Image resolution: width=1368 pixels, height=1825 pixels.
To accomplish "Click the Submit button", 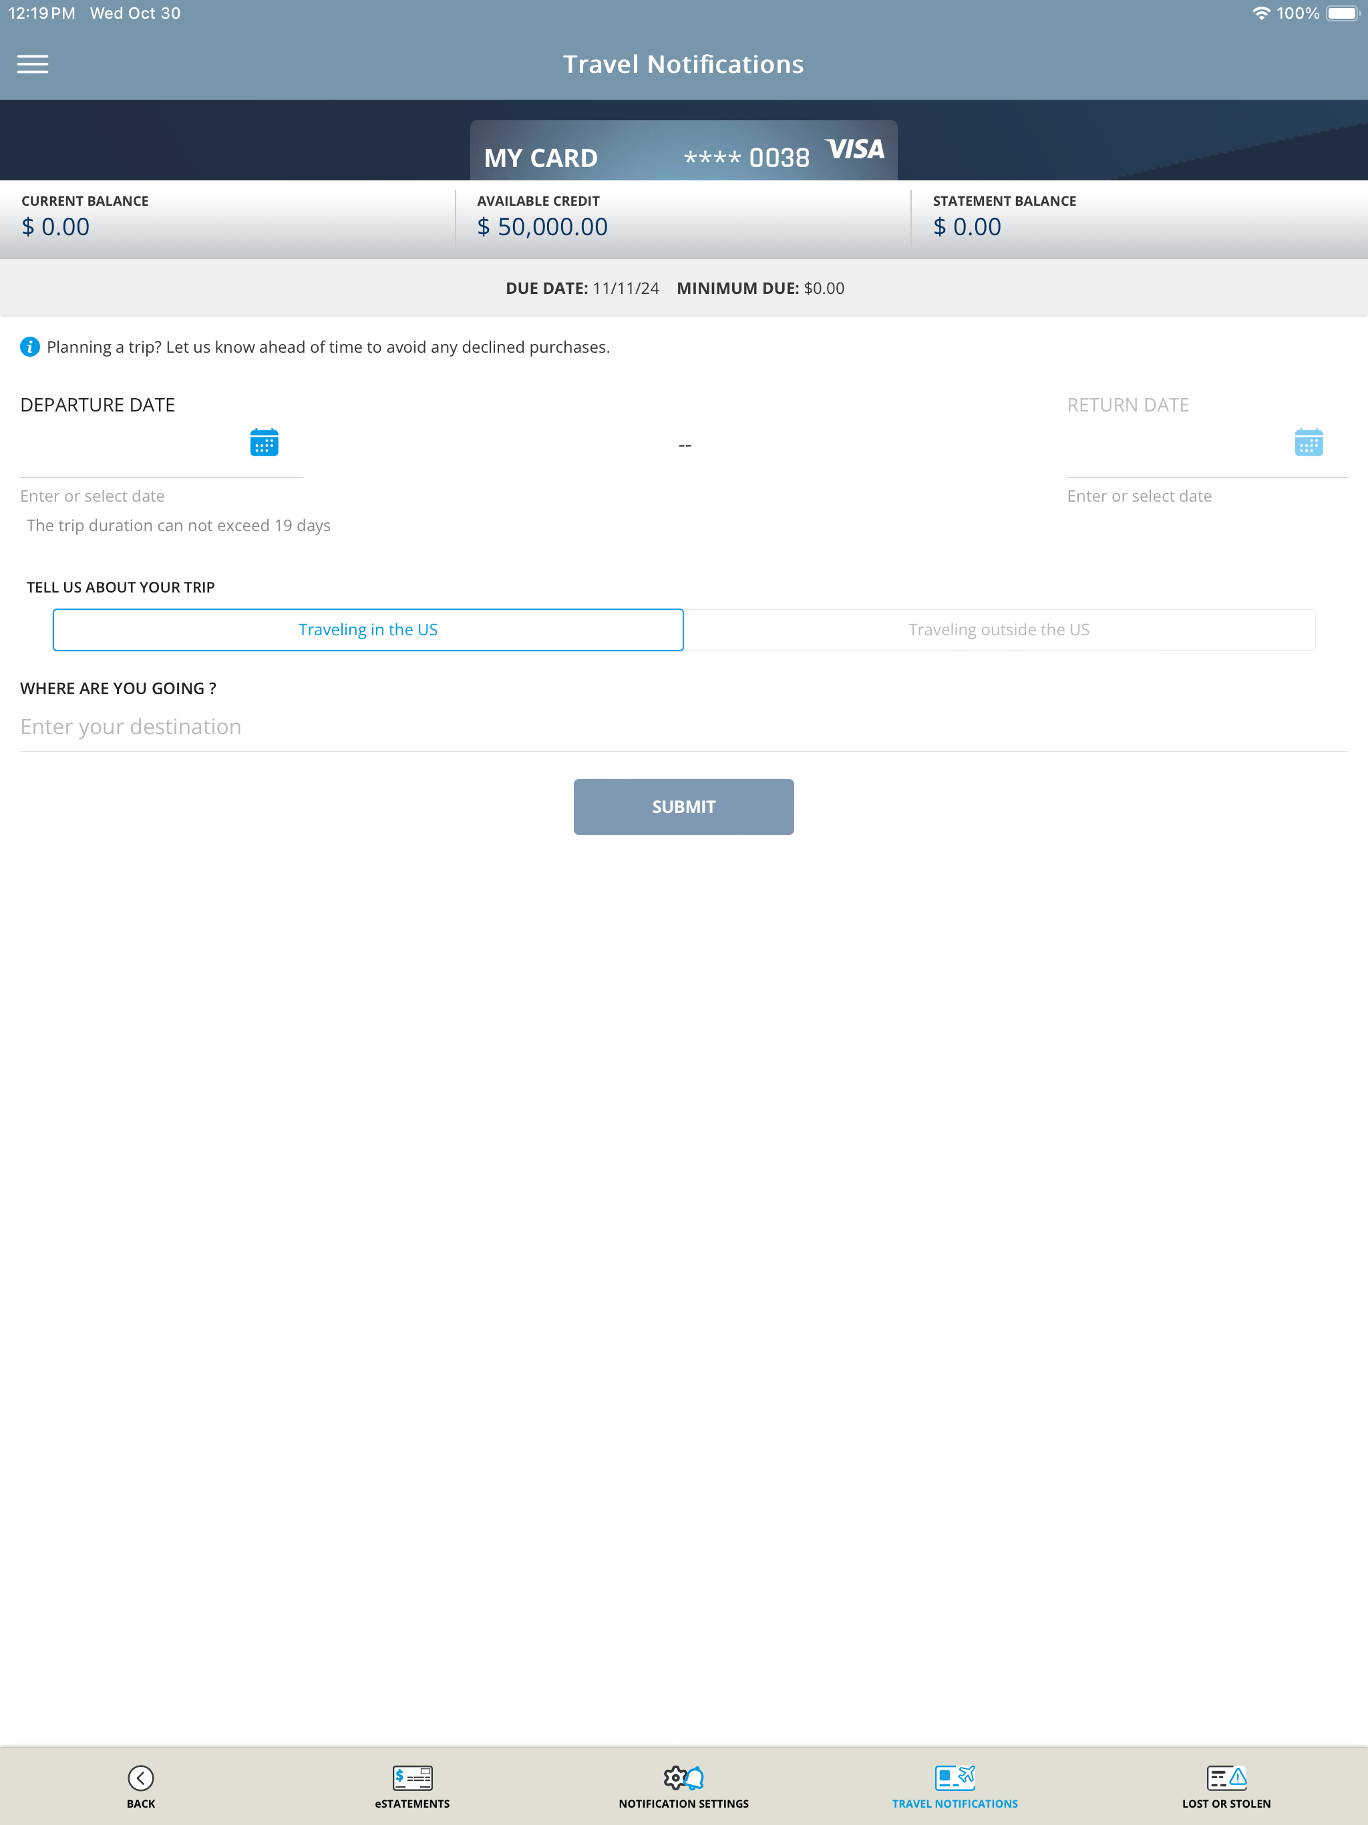I will coord(684,807).
